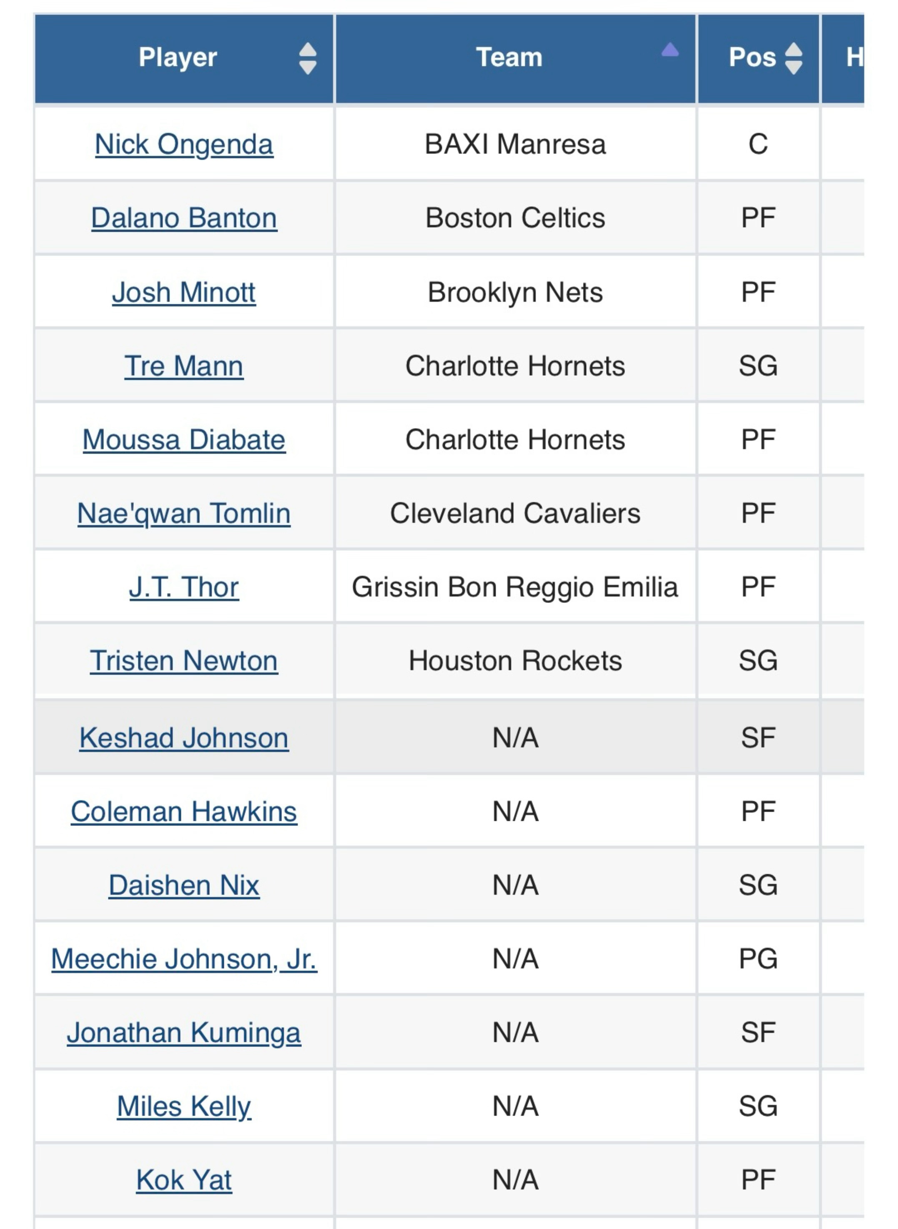Click J.T. Thor player link
898x1229 pixels.
[x=184, y=587]
